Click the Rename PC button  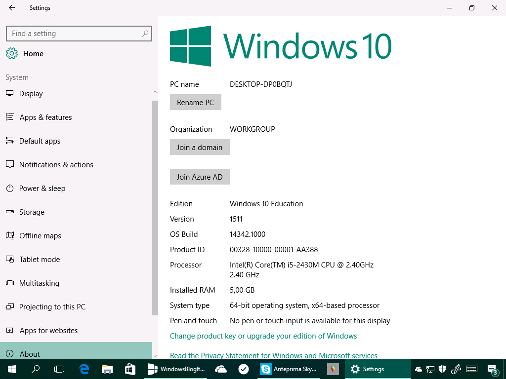tap(196, 102)
